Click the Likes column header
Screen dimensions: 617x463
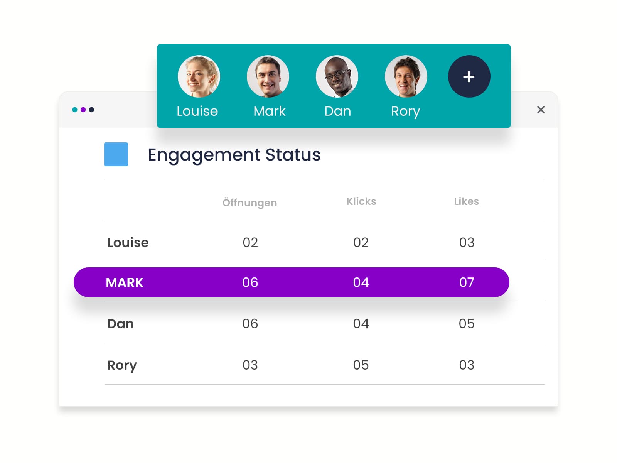[x=466, y=201]
